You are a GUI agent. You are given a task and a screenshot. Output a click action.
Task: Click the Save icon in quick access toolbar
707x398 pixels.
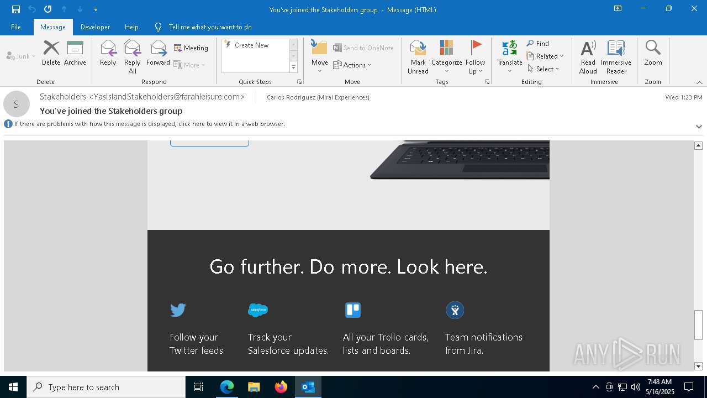(16, 9)
